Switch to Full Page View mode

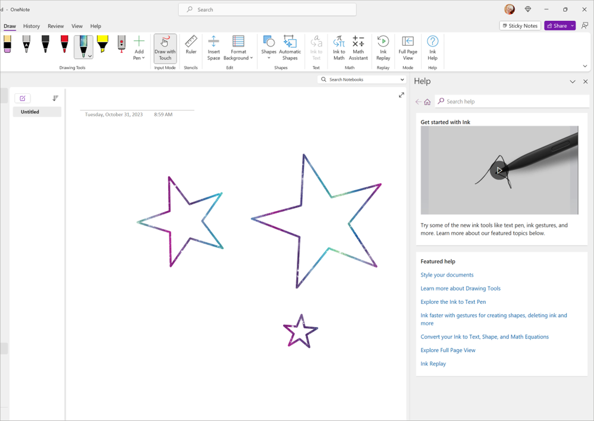(x=407, y=48)
